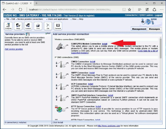The height and width of the screenshot is (129, 166).
Task: Click the SMPP Push/Pull tower image
Action: (62, 98)
